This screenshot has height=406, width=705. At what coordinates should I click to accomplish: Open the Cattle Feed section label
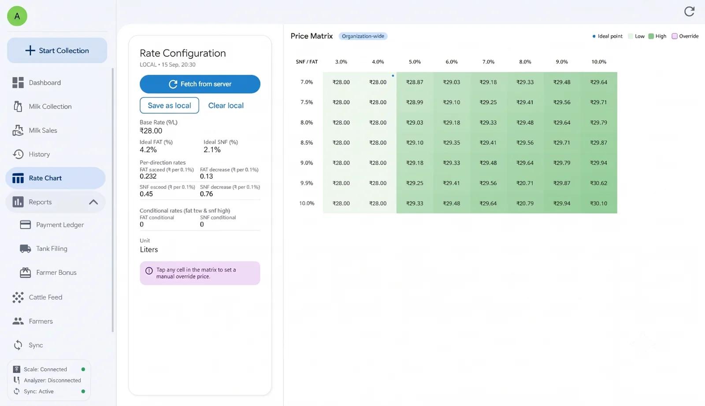pos(46,297)
